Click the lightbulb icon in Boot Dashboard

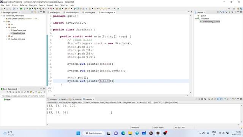(31, 92)
